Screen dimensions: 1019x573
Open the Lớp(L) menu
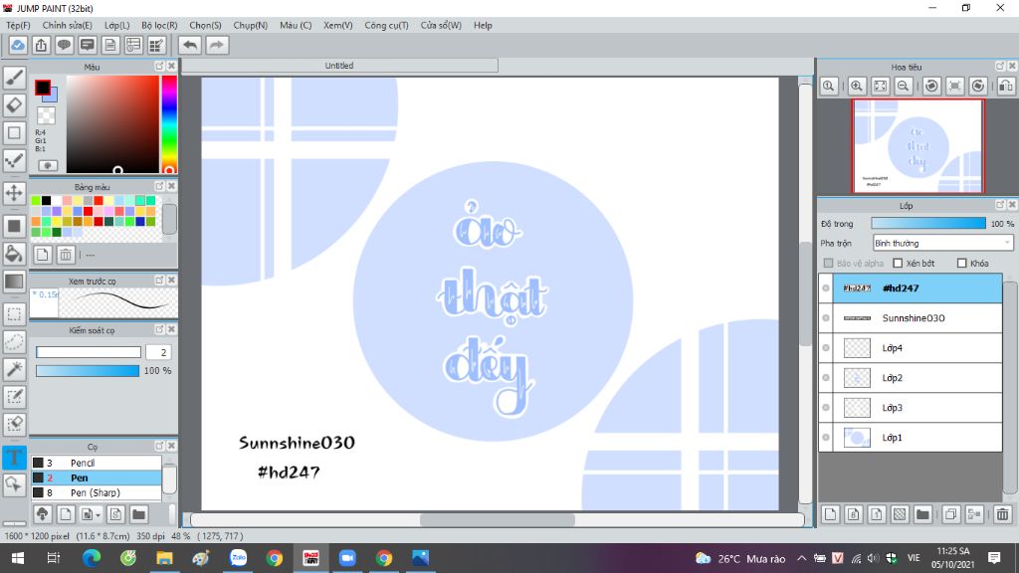click(117, 25)
